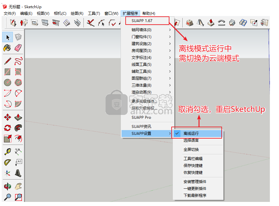Expand the 渲染动画(9) submenu
This screenshot has width=279, height=206.
(148, 92)
